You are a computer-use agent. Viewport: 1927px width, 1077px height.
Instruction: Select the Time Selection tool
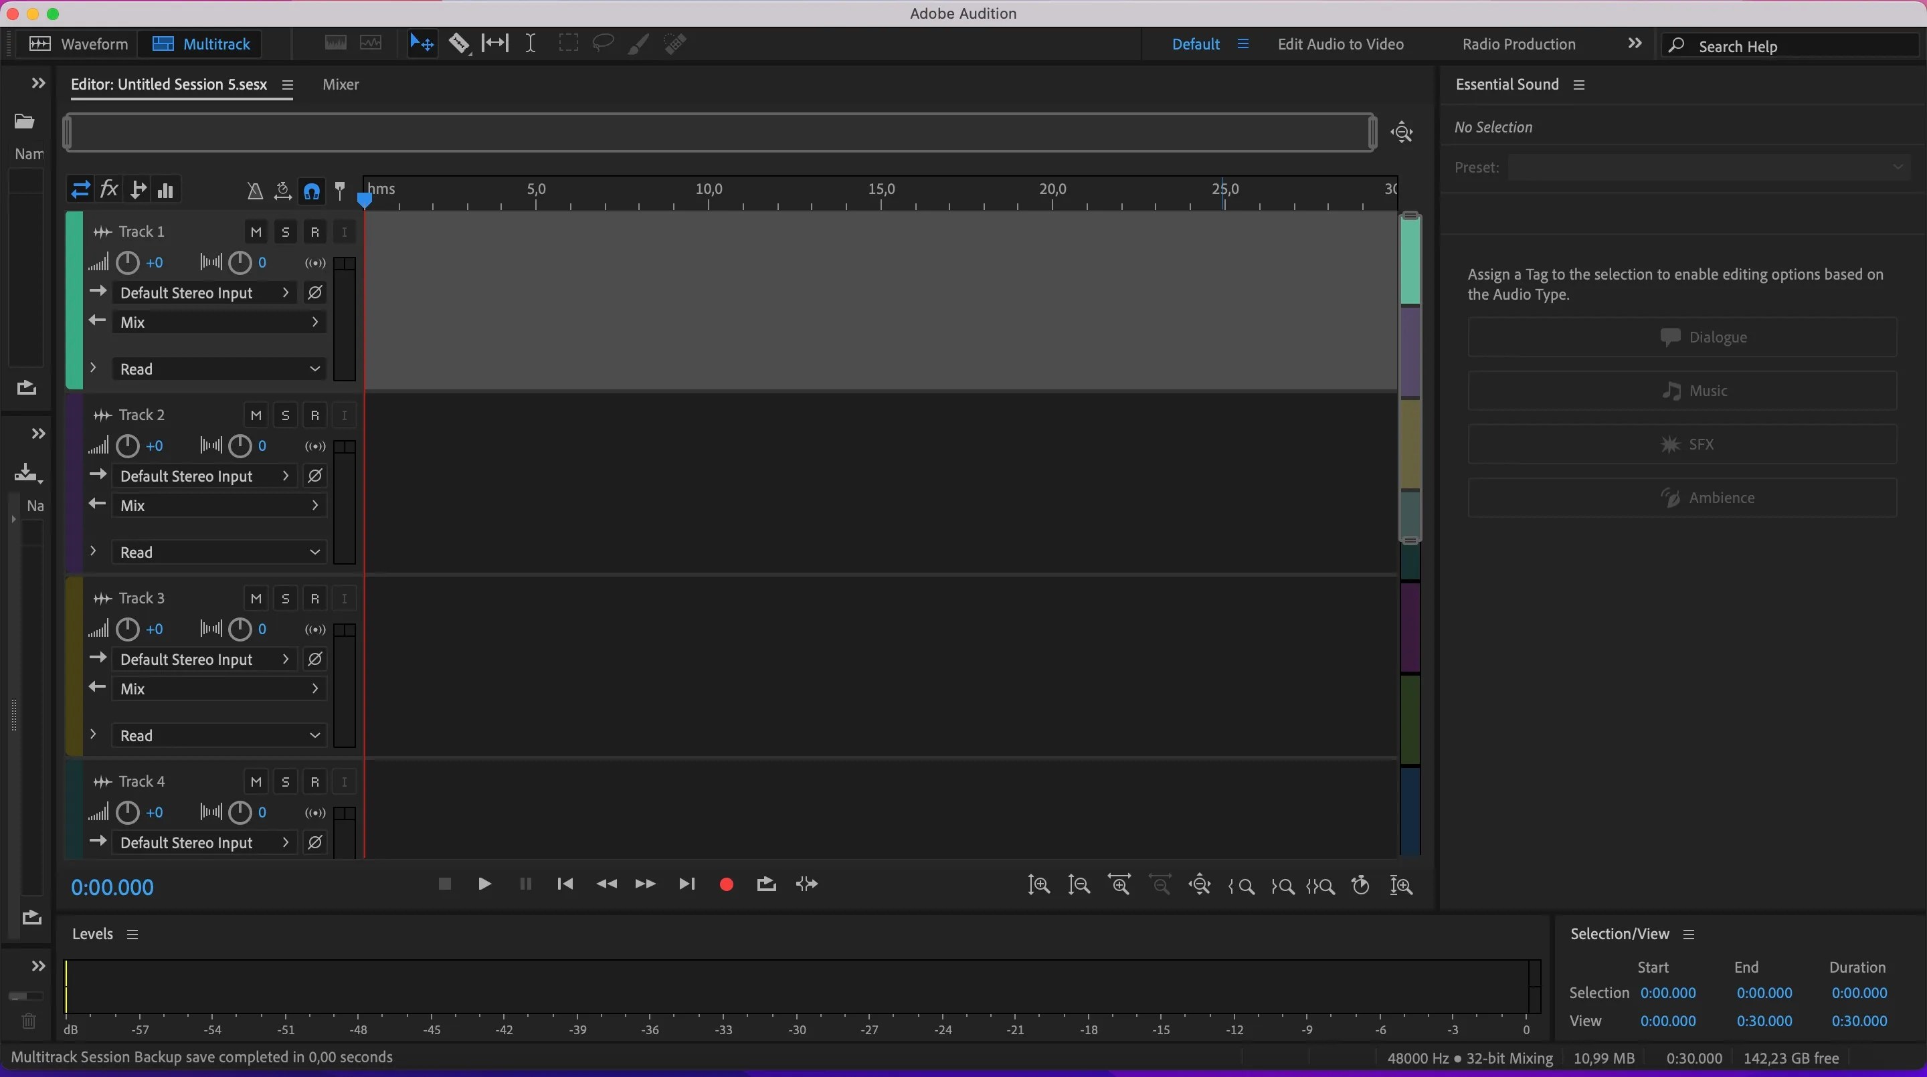(x=531, y=43)
